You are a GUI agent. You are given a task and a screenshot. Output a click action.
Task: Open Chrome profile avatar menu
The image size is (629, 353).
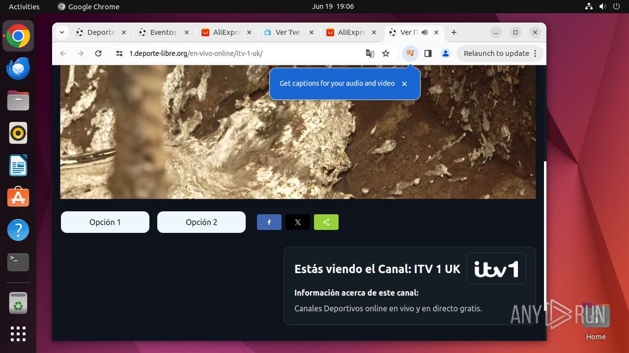446,53
